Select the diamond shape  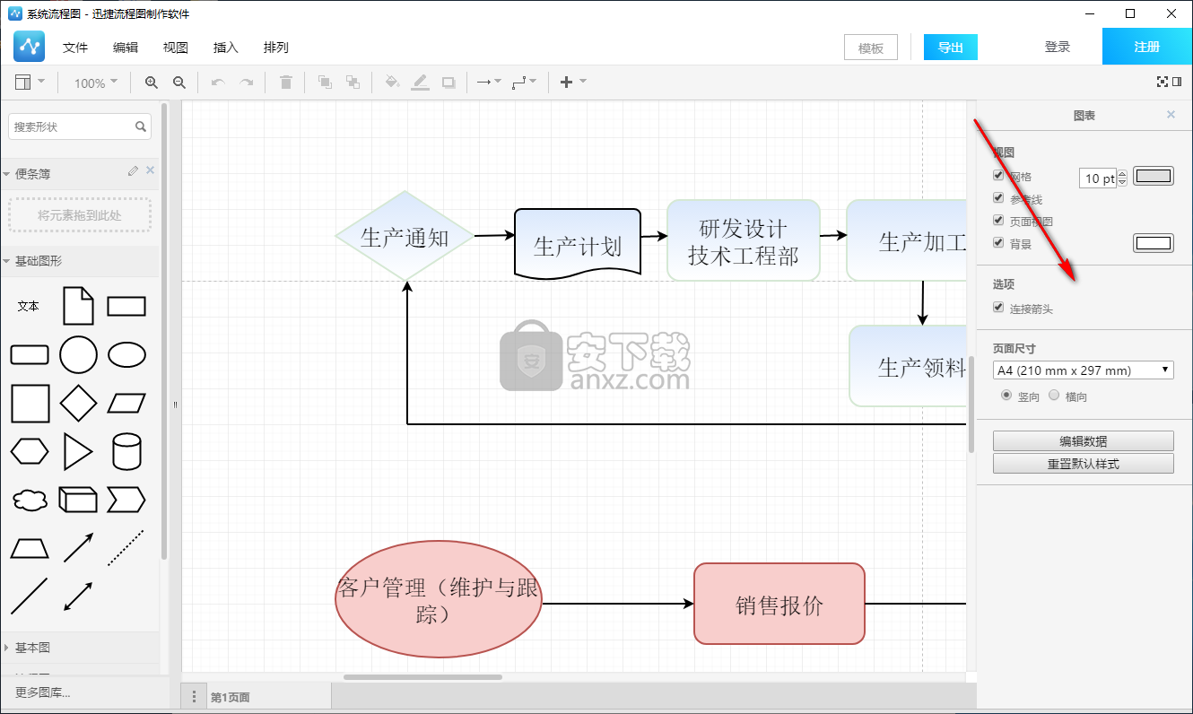pyautogui.click(x=78, y=404)
